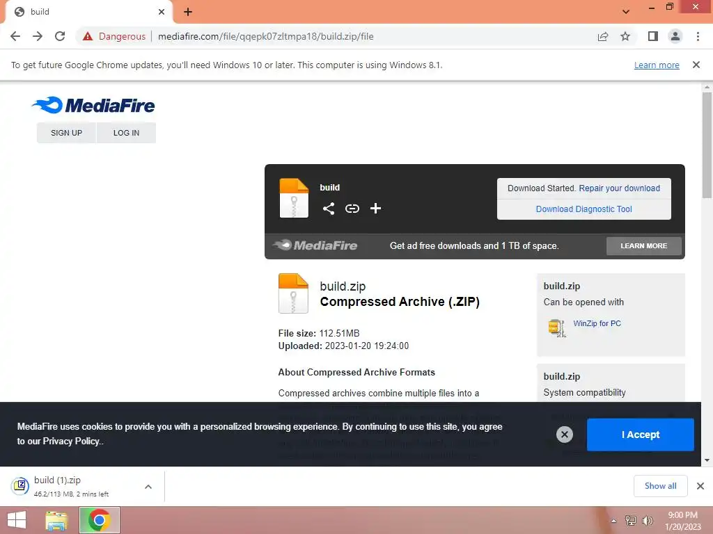Screen dimensions: 713x534
Task: Open the Download Diagnostic Tool link
Action: coord(584,209)
